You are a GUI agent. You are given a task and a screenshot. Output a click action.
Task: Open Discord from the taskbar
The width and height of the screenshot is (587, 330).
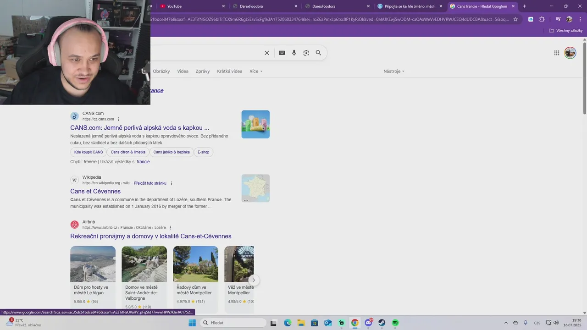[368, 323]
